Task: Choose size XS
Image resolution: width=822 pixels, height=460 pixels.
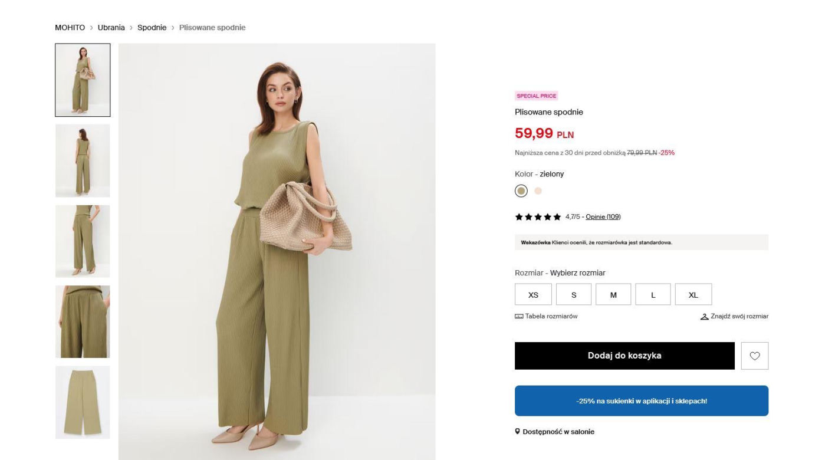Action: [x=533, y=295]
